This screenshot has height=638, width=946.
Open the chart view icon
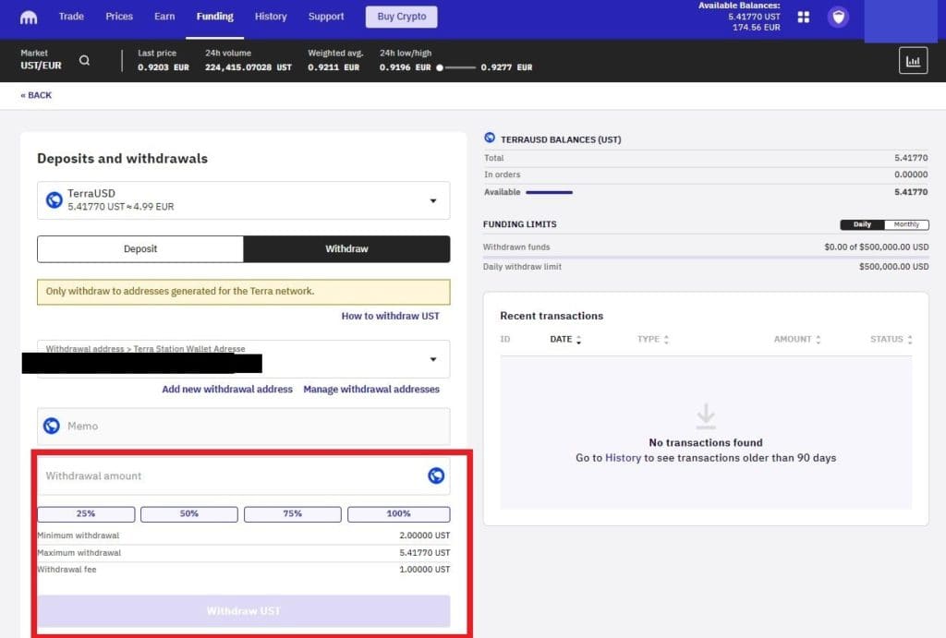pyautogui.click(x=913, y=61)
